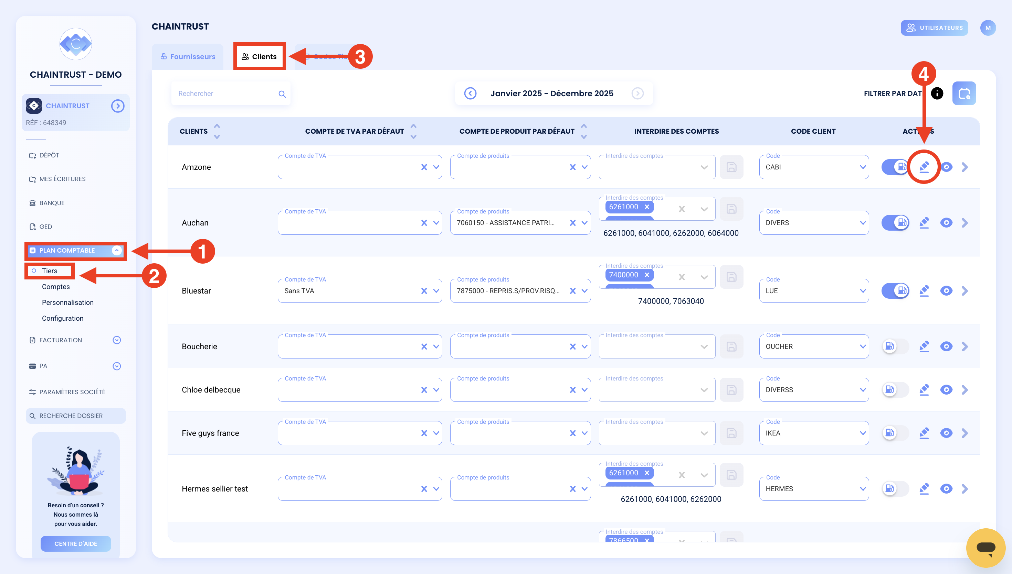Sort by Compte de TVA par défaut column
The width and height of the screenshot is (1012, 574).
click(x=413, y=131)
